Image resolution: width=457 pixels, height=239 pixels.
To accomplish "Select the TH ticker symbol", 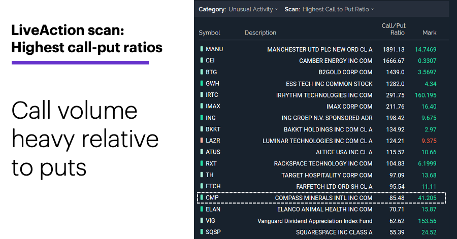I will [x=210, y=175].
